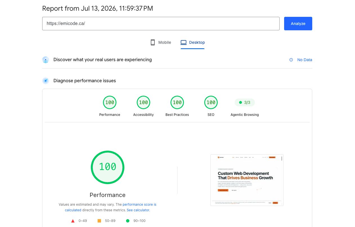Switch to the Mobile tab

click(161, 42)
